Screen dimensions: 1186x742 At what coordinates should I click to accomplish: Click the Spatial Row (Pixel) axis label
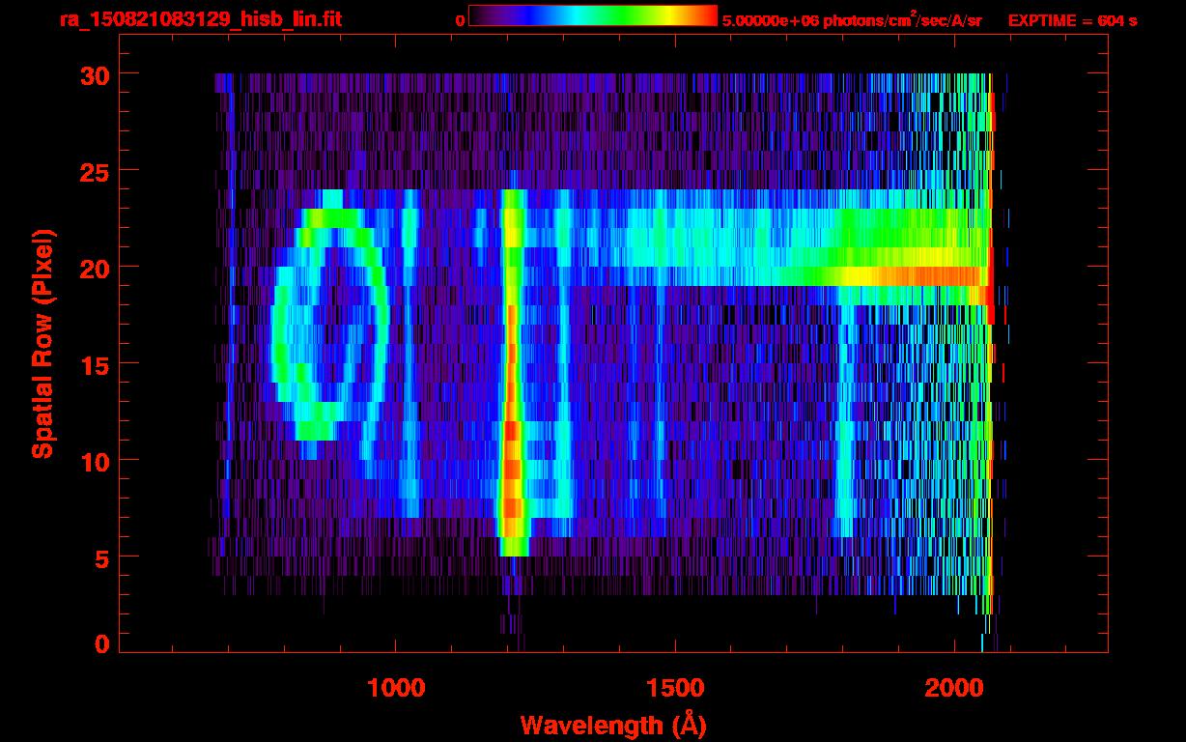coord(42,343)
